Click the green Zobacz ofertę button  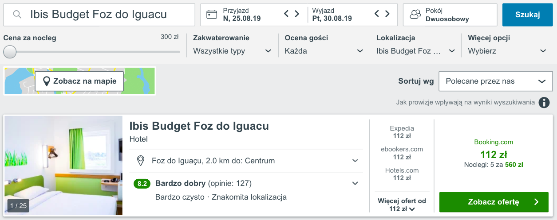pyautogui.click(x=494, y=202)
